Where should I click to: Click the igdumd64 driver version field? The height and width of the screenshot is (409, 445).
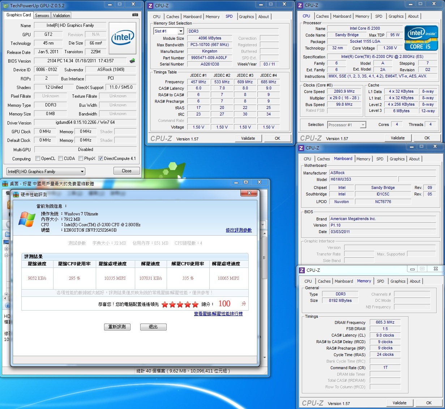pos(85,123)
